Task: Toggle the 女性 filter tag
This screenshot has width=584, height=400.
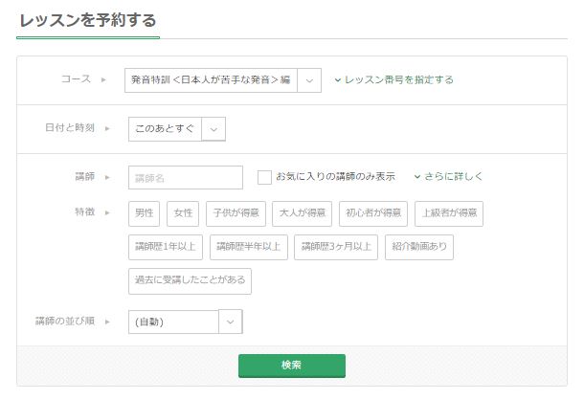Action: click(183, 213)
